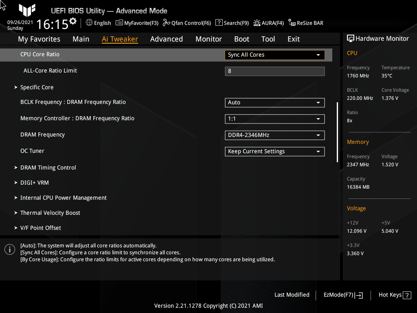The height and width of the screenshot is (313, 417).
Task: Switch to Main tab
Action: click(81, 39)
